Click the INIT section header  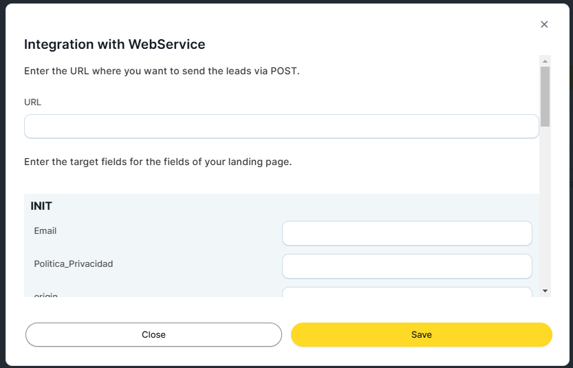point(41,206)
